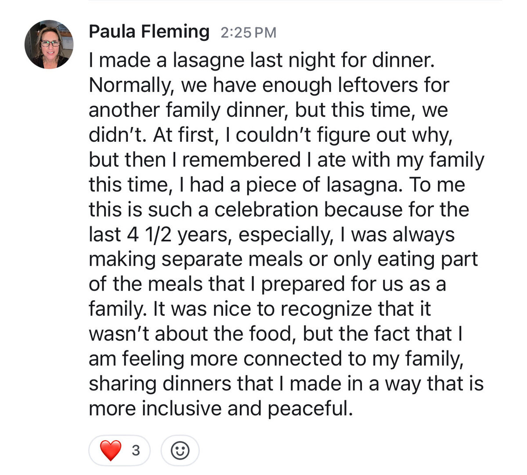Open the Paula Fleming sender name
This screenshot has width=527, height=475.
click(149, 32)
